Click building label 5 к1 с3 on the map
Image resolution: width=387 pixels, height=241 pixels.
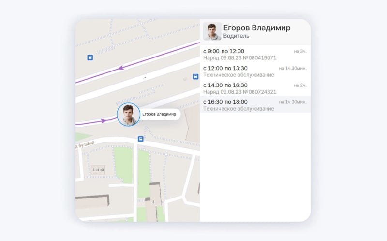[98, 170]
